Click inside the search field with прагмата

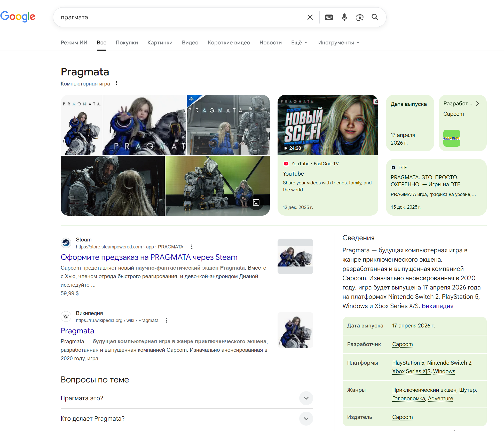181,17
